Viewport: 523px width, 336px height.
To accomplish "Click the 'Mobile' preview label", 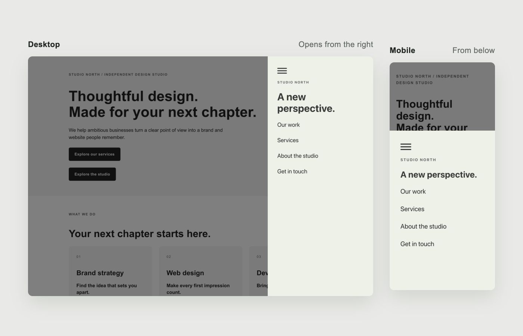I will [402, 50].
